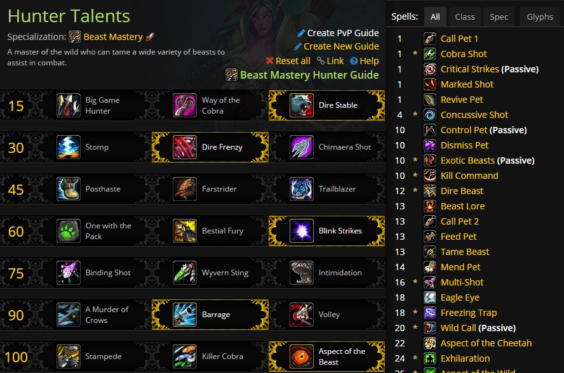Screen dimensions: 564x373
Task: Click the Mend Pet spell icon
Action: point(429,266)
